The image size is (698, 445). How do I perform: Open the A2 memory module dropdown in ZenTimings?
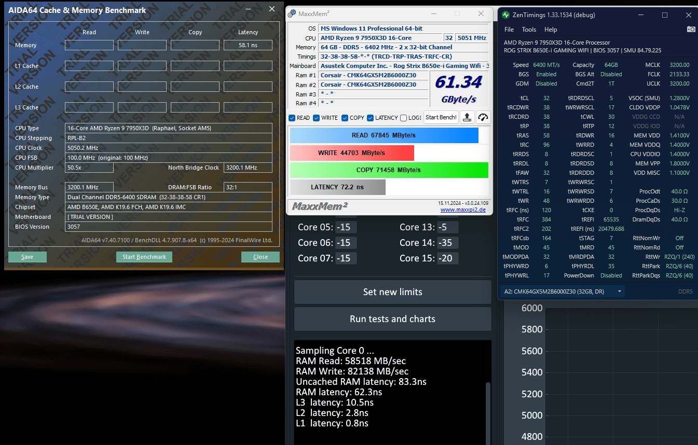pyautogui.click(x=562, y=291)
